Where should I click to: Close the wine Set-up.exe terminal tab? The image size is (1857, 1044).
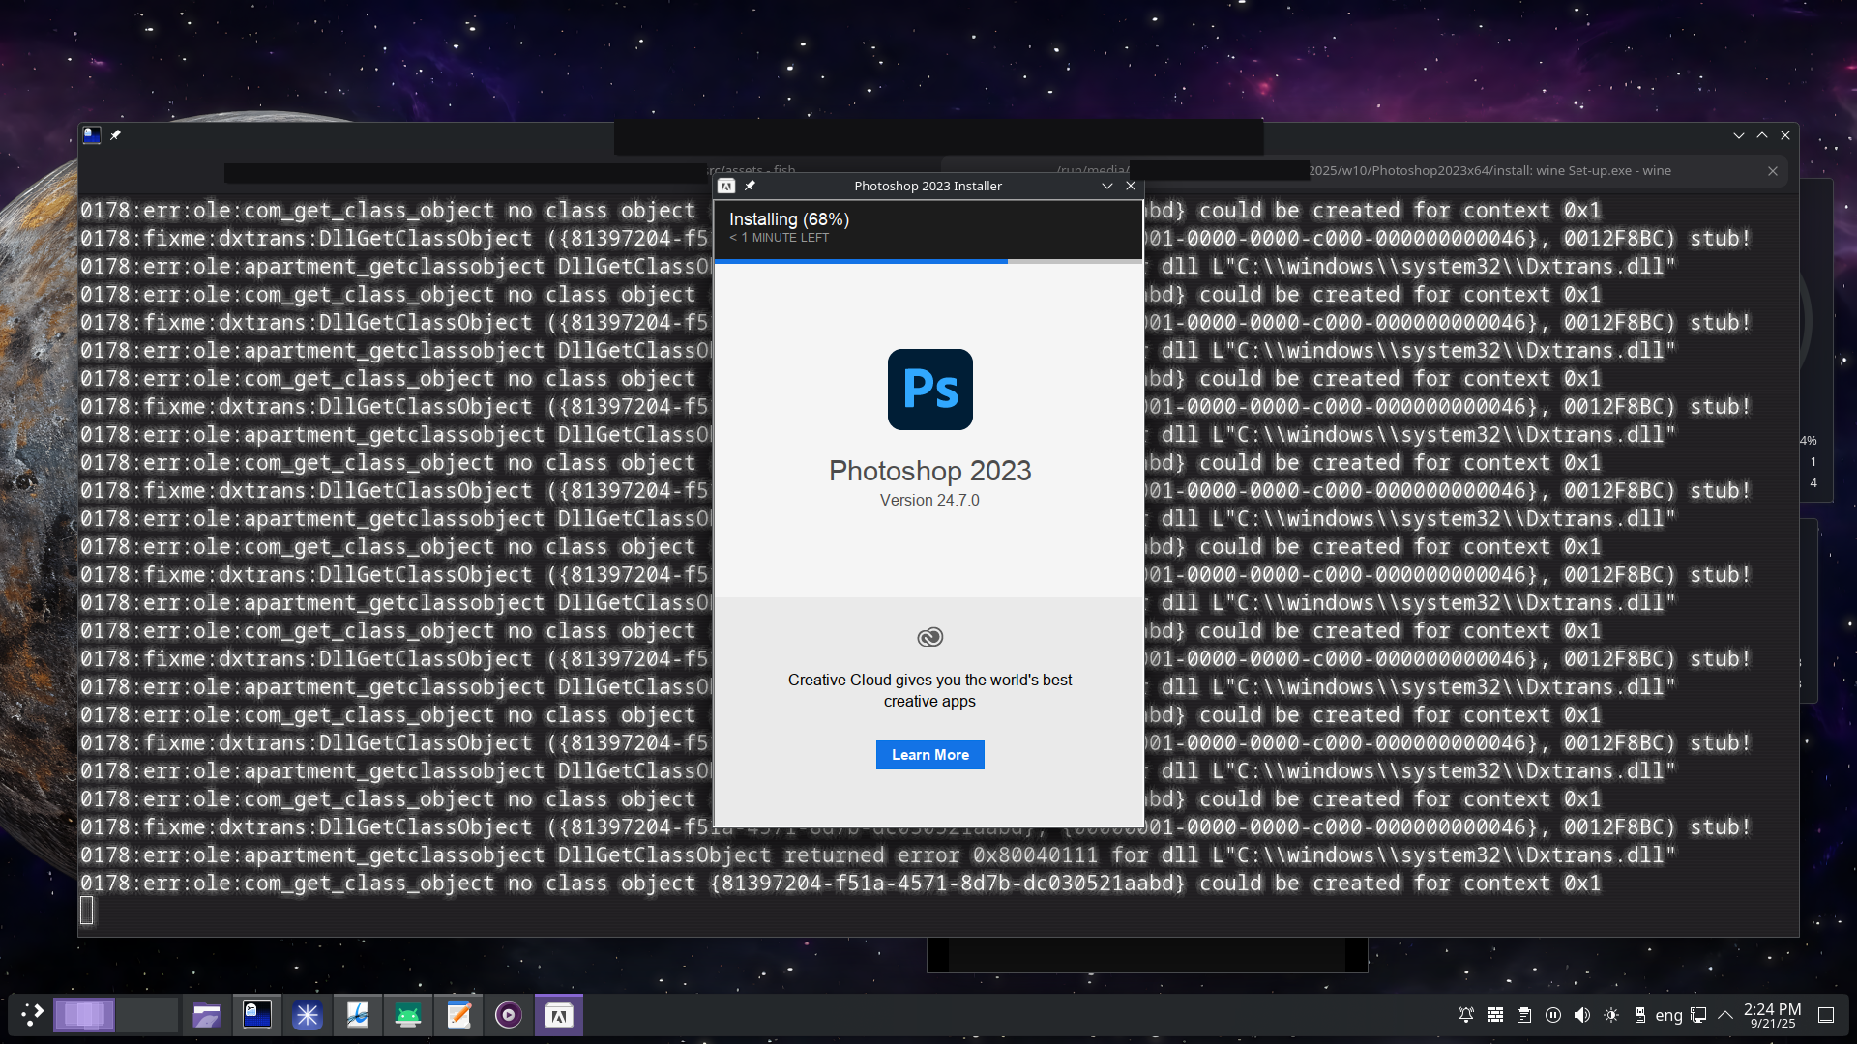[x=1773, y=171]
